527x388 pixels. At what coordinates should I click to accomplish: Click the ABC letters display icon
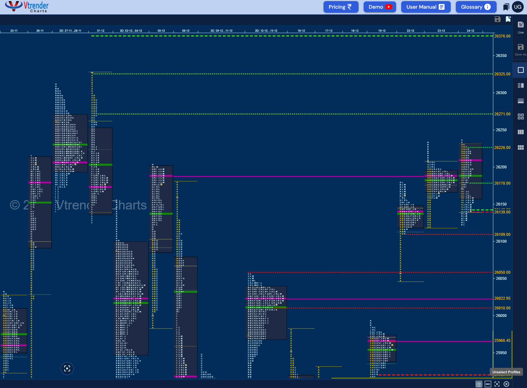point(488,384)
